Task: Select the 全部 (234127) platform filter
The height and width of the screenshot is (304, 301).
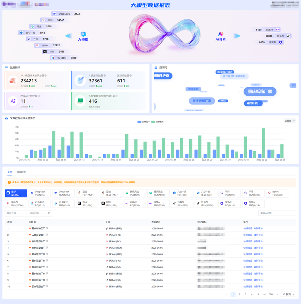Action: tap(16, 193)
